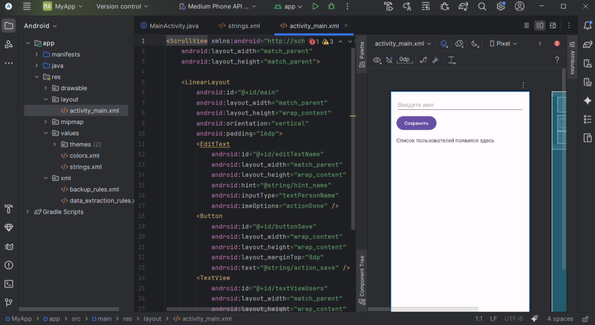
Task: Run the app with the green play button
Action: [315, 6]
